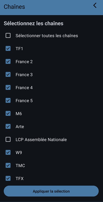Untick the W9 checkbox
The width and height of the screenshot is (103, 202).
(8, 153)
